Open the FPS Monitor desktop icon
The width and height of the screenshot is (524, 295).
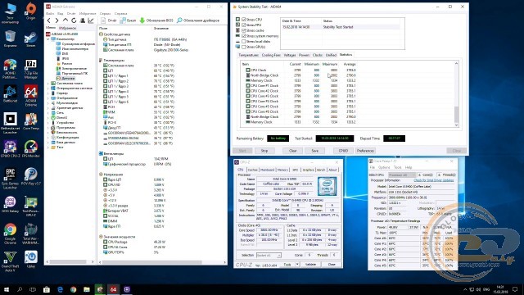[31, 148]
